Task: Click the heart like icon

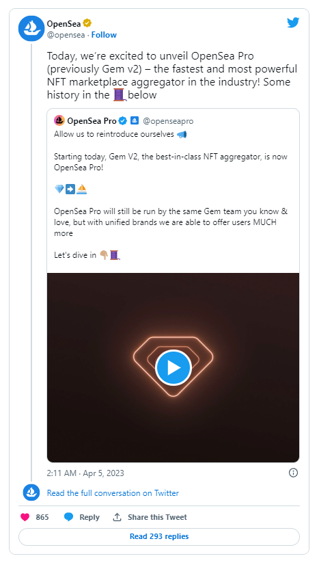Action: [25, 517]
